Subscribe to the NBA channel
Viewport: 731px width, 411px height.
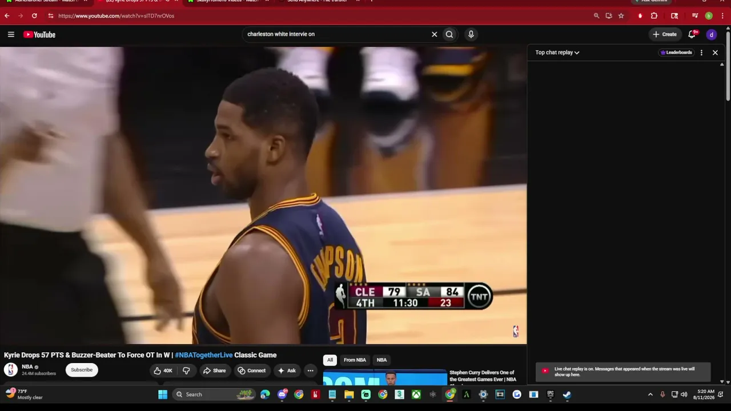click(82, 370)
